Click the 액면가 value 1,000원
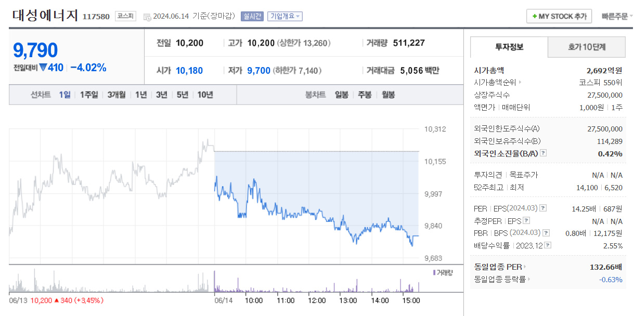 tap(591, 107)
